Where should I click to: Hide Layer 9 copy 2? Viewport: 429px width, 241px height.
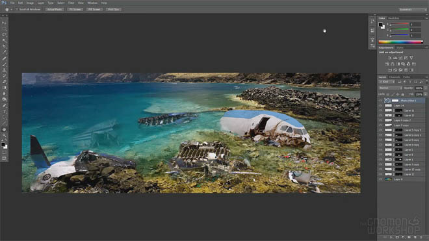click(380, 120)
